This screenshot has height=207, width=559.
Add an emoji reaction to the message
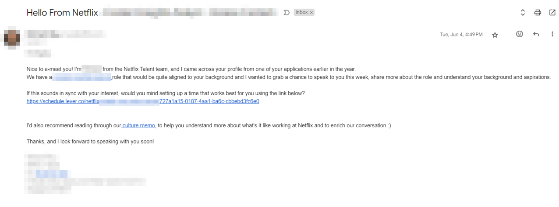[520, 34]
